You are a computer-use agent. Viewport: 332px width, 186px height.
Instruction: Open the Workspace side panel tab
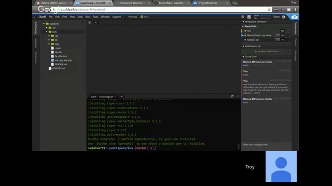[x=36, y=27]
